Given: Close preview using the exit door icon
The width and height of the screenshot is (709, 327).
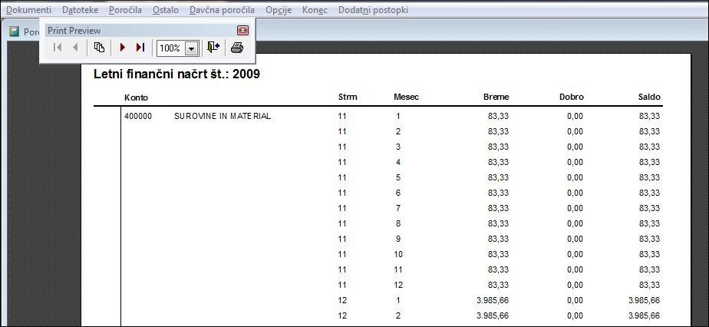Looking at the screenshot, I should pyautogui.click(x=213, y=47).
